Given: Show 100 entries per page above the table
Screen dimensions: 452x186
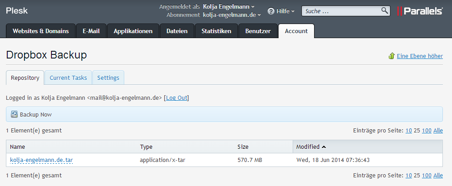Looking at the screenshot, I should tap(427, 131).
